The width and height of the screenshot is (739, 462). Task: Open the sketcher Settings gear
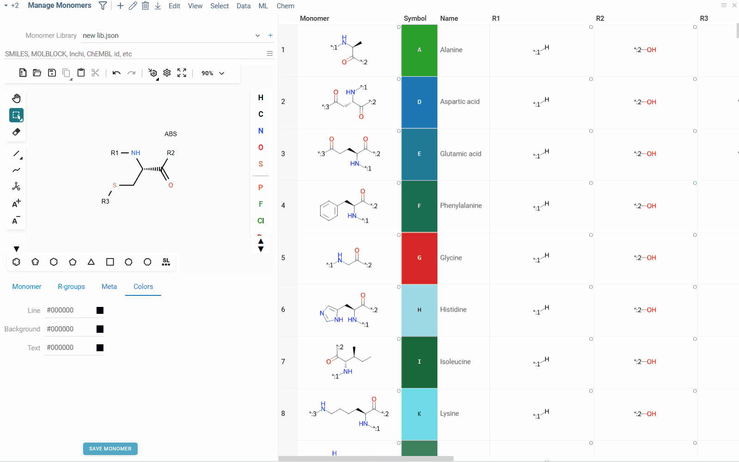click(167, 72)
